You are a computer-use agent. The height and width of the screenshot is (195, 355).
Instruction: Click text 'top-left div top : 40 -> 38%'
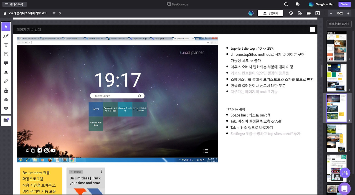pyautogui.click(x=252, y=48)
